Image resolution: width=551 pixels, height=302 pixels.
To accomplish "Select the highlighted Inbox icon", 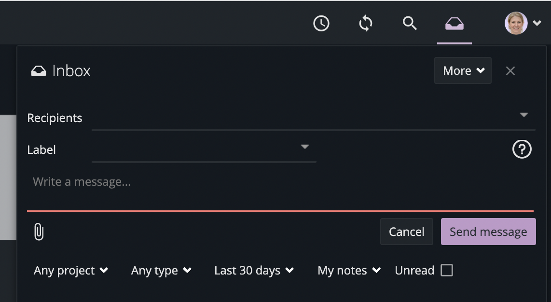I will tap(454, 23).
